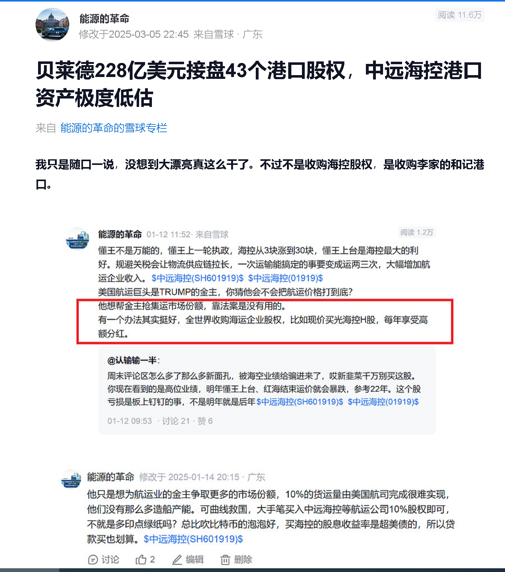Click the 修改于2025-03-05 22:45 timestamp
The height and width of the screenshot is (572, 505).
click(x=134, y=34)
